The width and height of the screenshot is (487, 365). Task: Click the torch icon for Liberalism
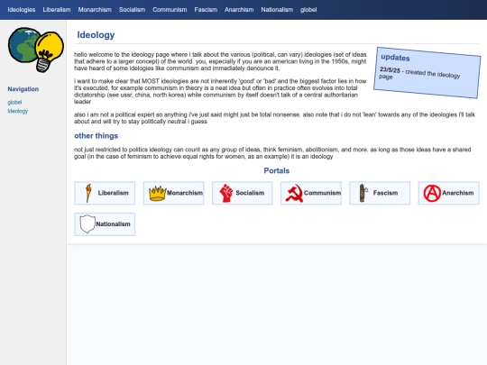88,193
